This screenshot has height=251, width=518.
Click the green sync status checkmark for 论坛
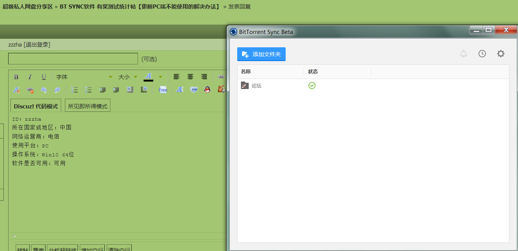pyautogui.click(x=312, y=86)
